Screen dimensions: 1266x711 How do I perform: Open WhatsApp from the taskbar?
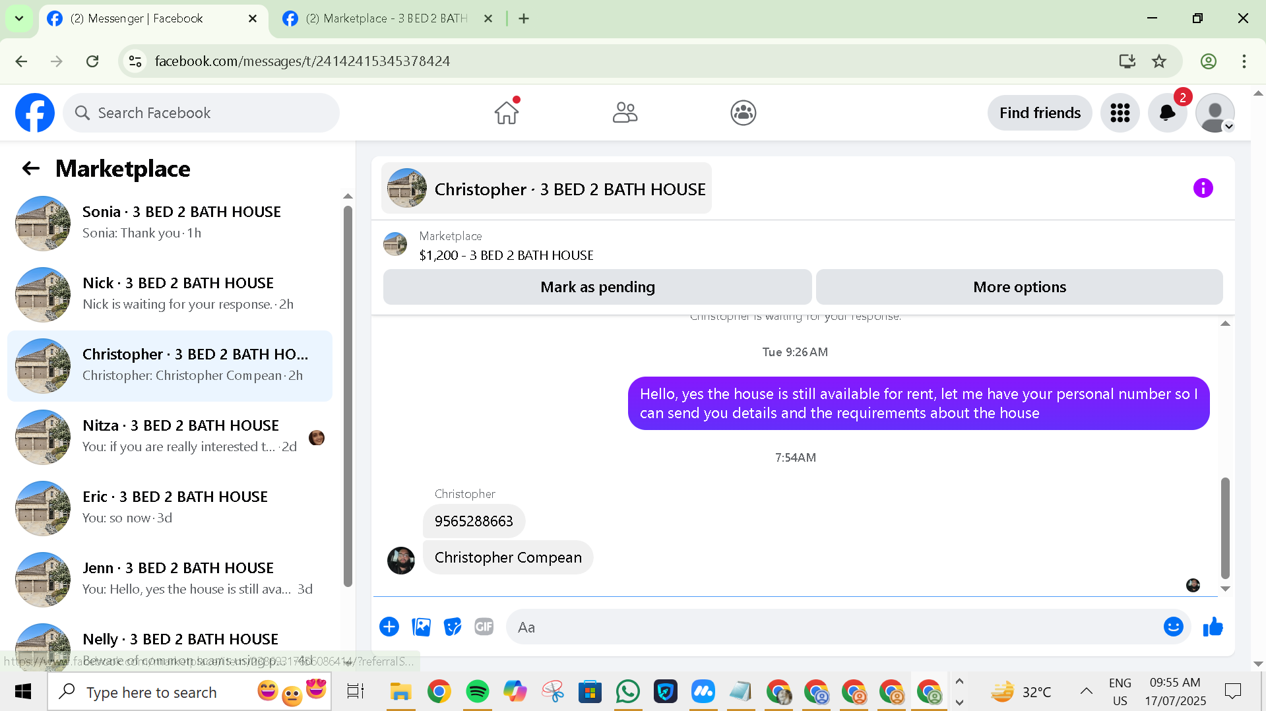[627, 691]
